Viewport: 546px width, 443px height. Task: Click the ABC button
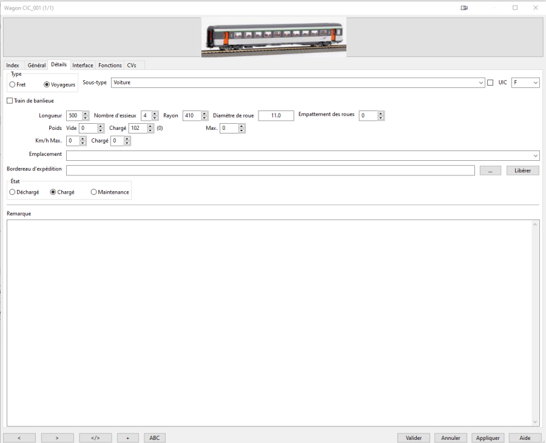154,438
